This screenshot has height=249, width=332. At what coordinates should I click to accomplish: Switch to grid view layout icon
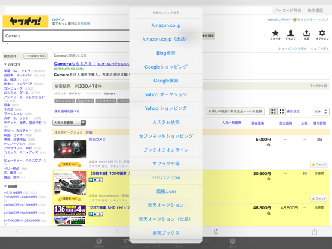click(x=281, y=111)
